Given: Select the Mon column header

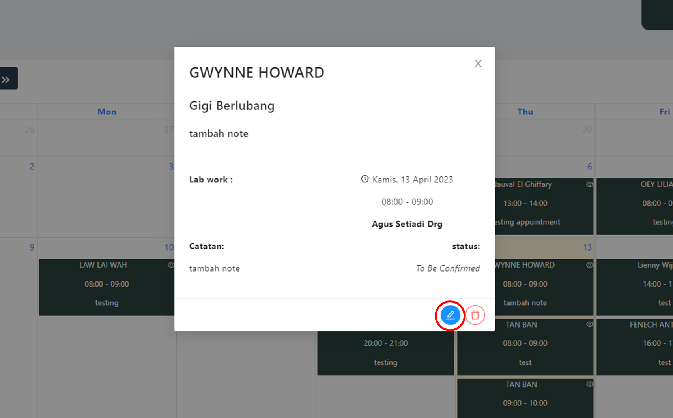Looking at the screenshot, I should point(107,112).
